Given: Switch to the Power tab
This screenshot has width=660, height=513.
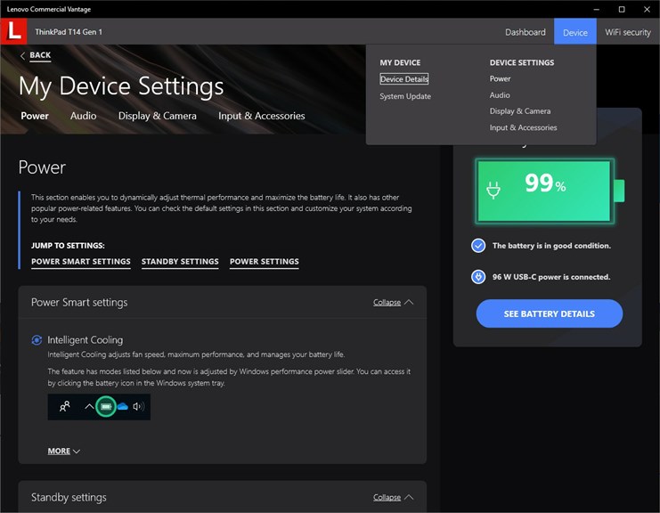Looking at the screenshot, I should tap(35, 116).
